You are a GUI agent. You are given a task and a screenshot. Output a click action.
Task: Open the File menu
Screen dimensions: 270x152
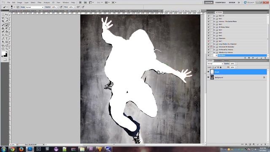tap(8, 3)
